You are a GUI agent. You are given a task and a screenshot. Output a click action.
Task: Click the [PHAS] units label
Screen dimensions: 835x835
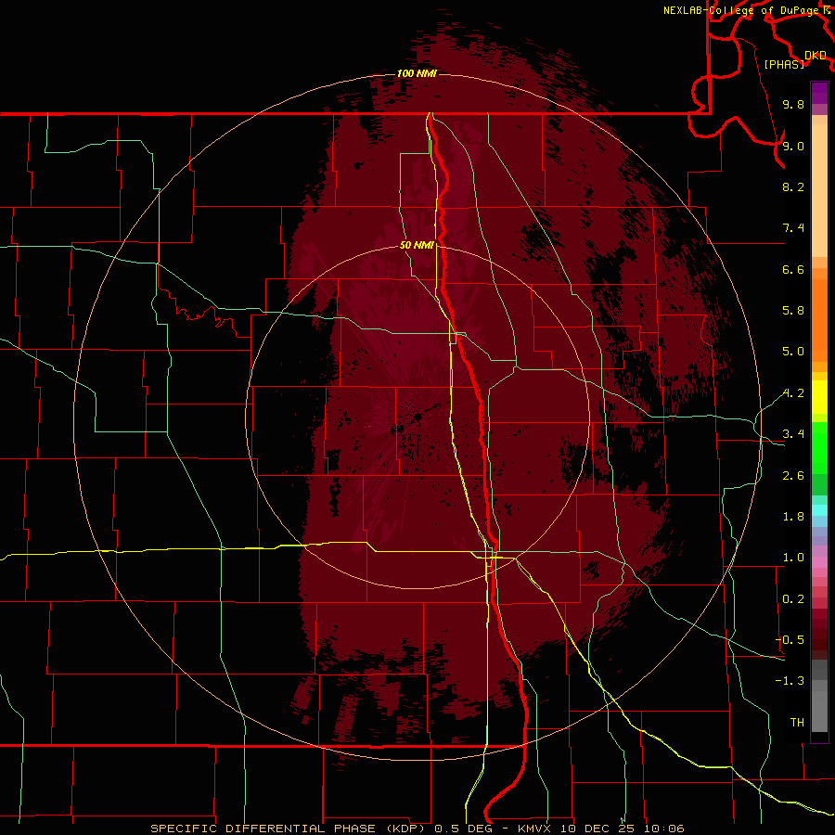pos(784,64)
